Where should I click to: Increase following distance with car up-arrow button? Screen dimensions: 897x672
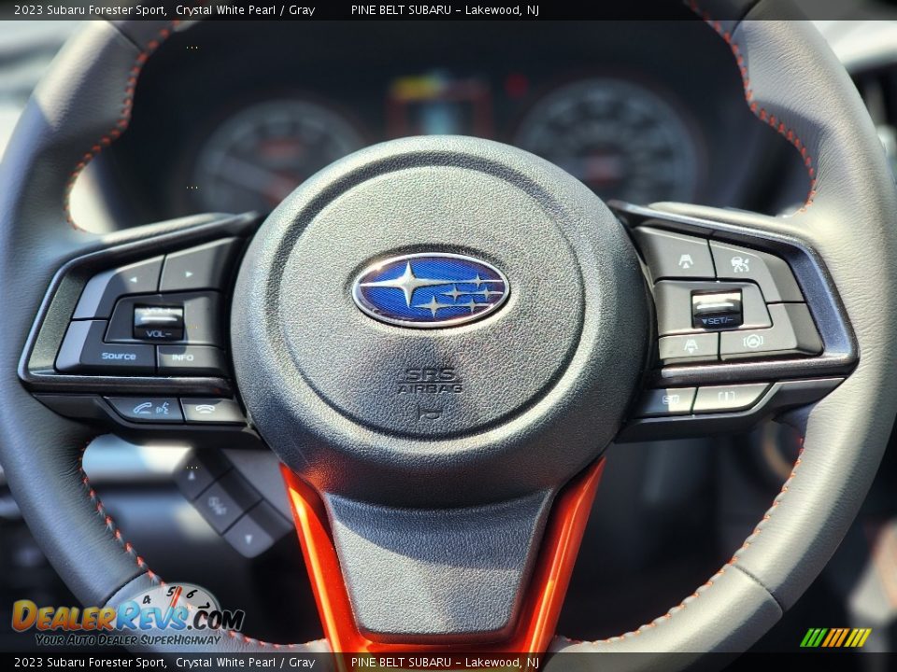(675, 255)
